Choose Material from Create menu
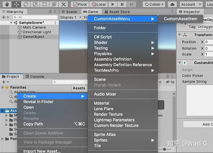Image resolution: width=213 pixels, height=153 pixels. (123, 103)
